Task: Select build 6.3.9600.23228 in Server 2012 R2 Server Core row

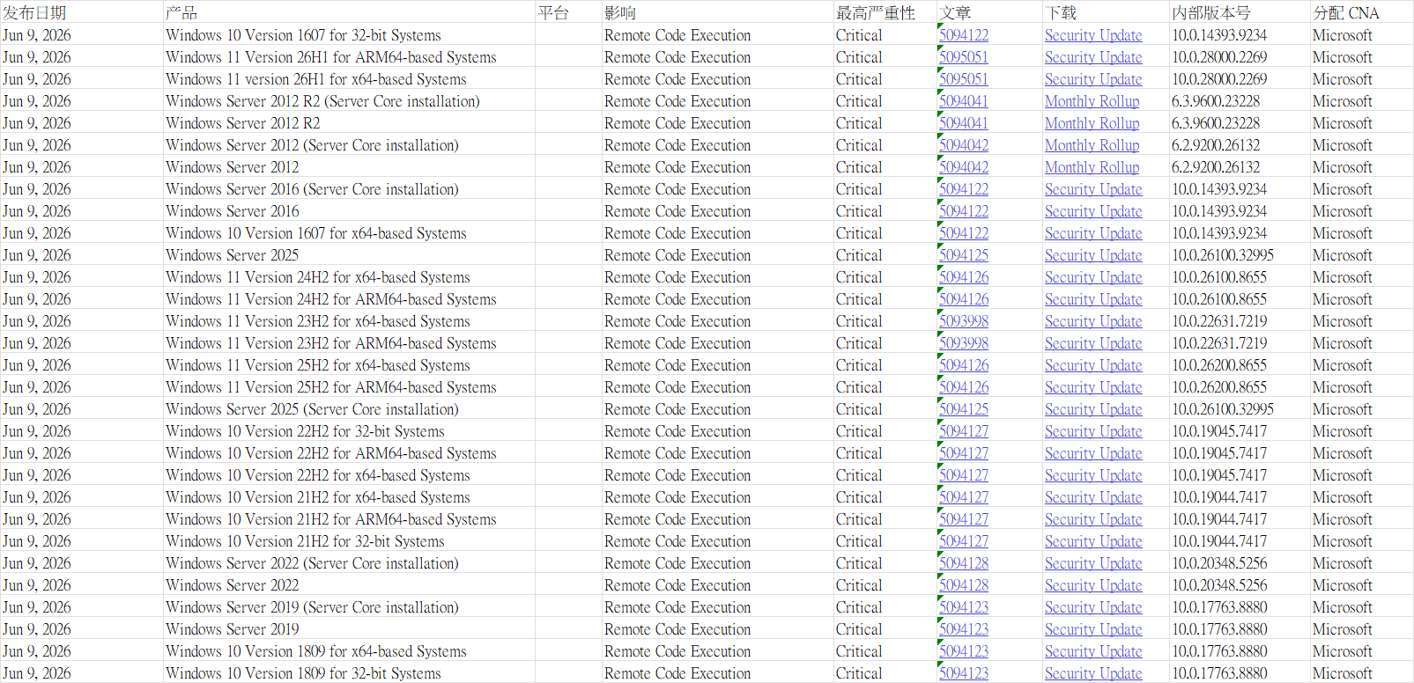Action: (x=1240, y=101)
